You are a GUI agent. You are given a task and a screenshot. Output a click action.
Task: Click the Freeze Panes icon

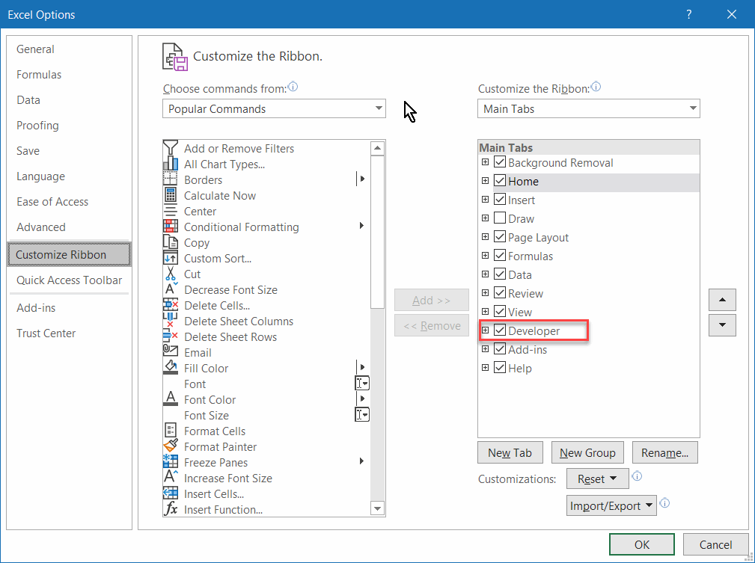click(171, 462)
